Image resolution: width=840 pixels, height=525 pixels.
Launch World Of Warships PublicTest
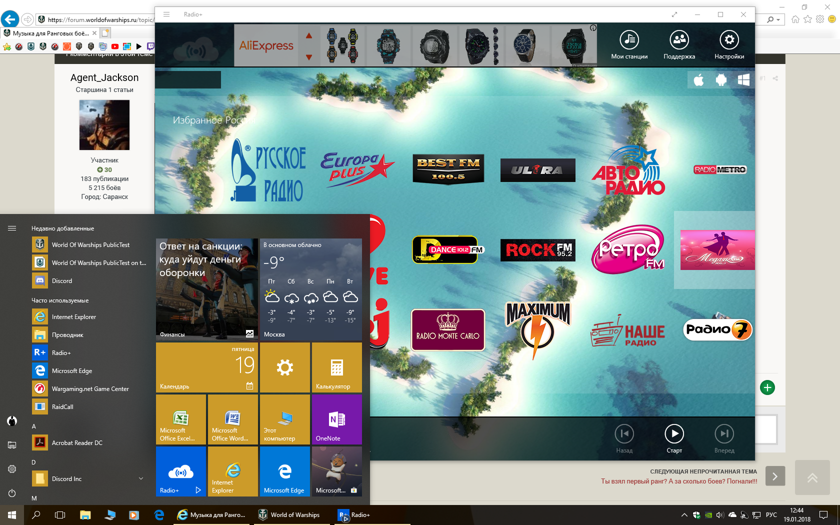pos(90,244)
